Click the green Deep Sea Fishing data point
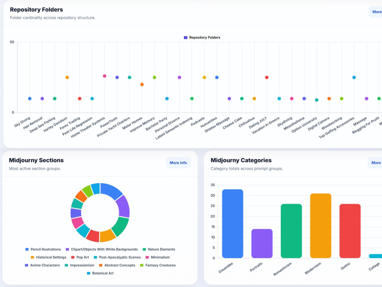This screenshot has height=287, width=382. 55,99
